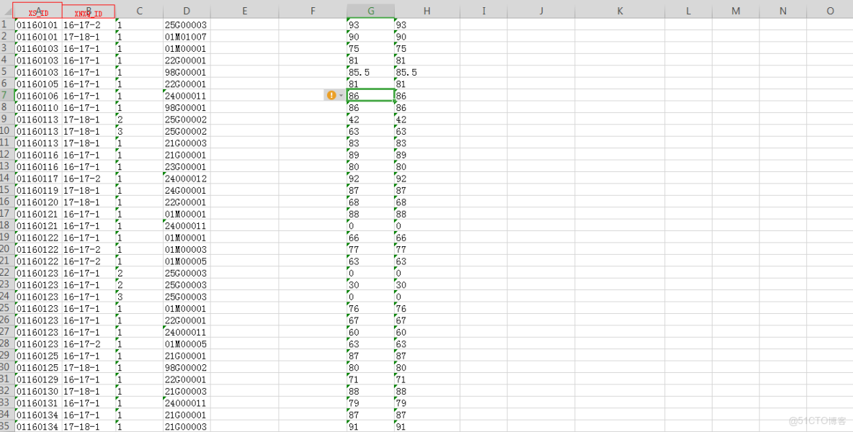Viewport: 853px width, 432px height.
Task: Click row number 1 to select the row
Action: 6,24
